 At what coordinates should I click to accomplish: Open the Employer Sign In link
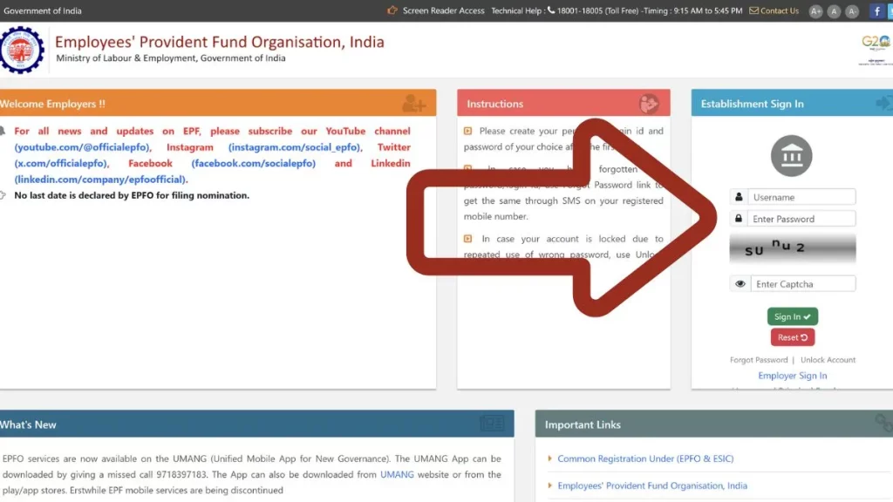click(792, 375)
